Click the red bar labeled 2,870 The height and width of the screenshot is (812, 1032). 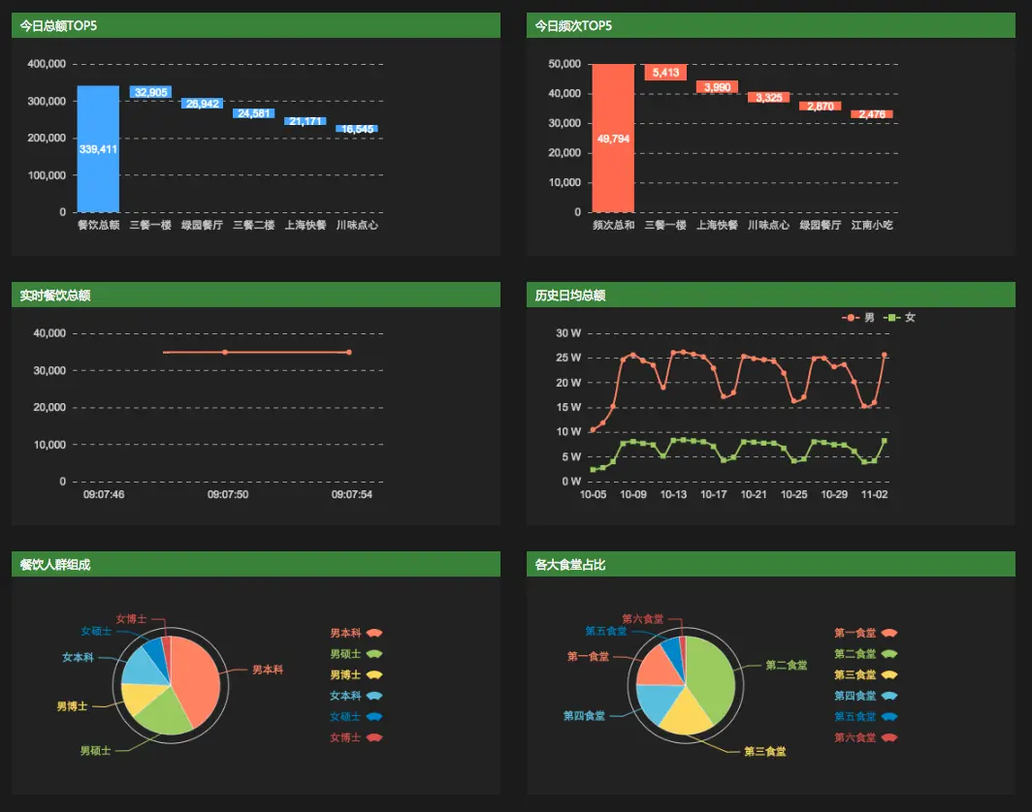tap(821, 106)
